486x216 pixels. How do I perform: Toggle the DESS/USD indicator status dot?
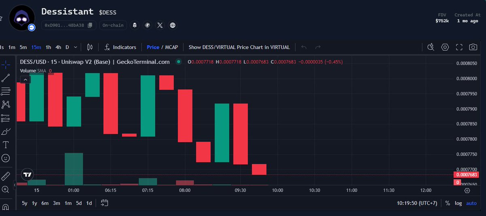point(178,62)
